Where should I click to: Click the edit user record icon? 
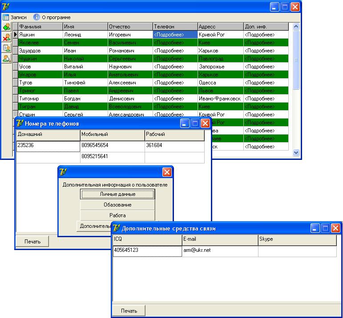(x=6, y=48)
